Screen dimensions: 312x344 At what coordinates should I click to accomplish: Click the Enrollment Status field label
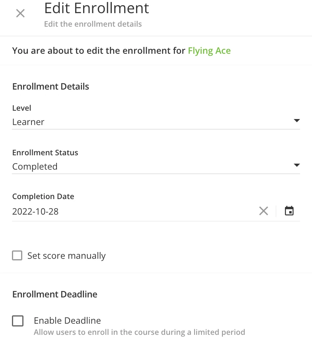[45, 152]
